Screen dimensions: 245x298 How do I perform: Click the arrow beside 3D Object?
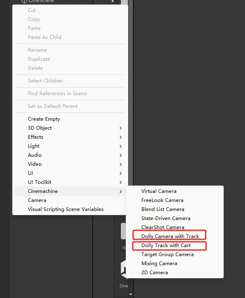click(x=120, y=128)
